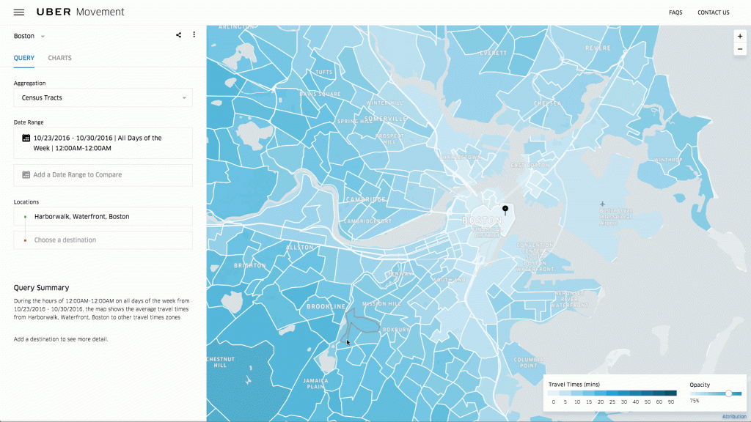Click the black map pin near Boston
The width and height of the screenshot is (751, 422).
pos(505,209)
